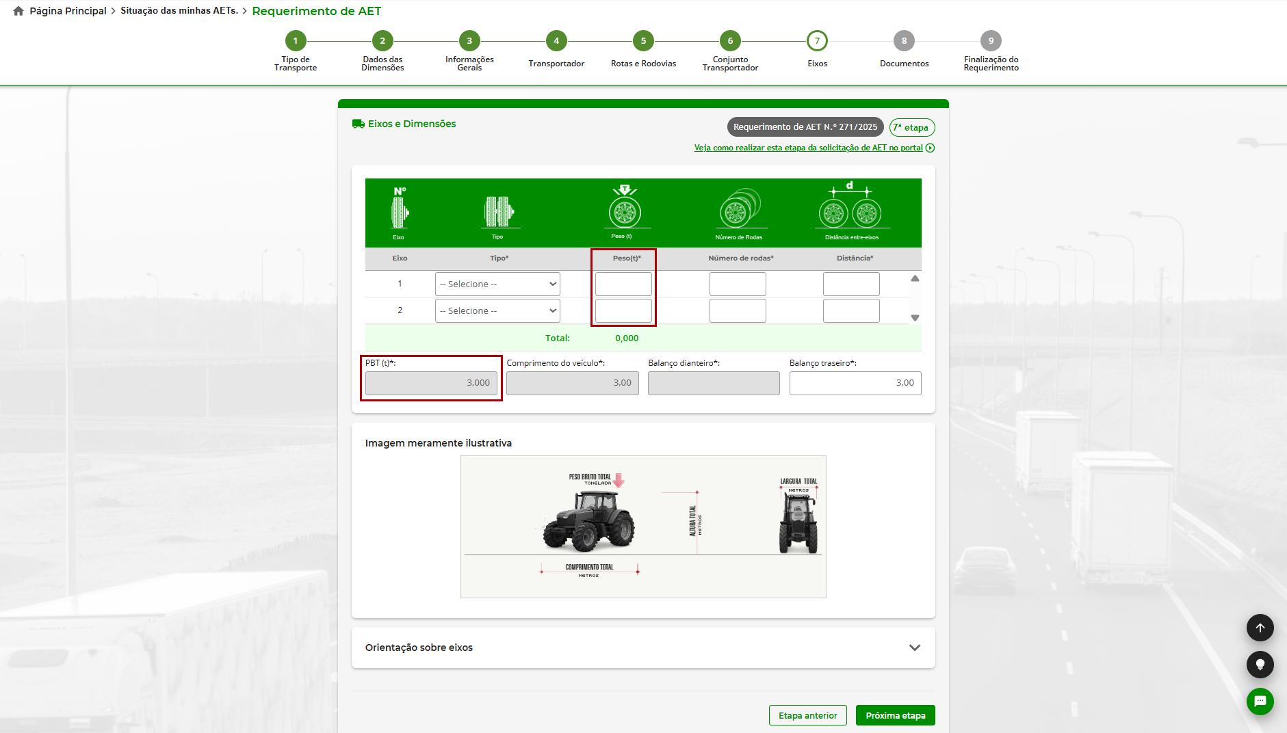This screenshot has width=1287, height=733.
Task: Click the lightbulb tips button
Action: coord(1260,665)
